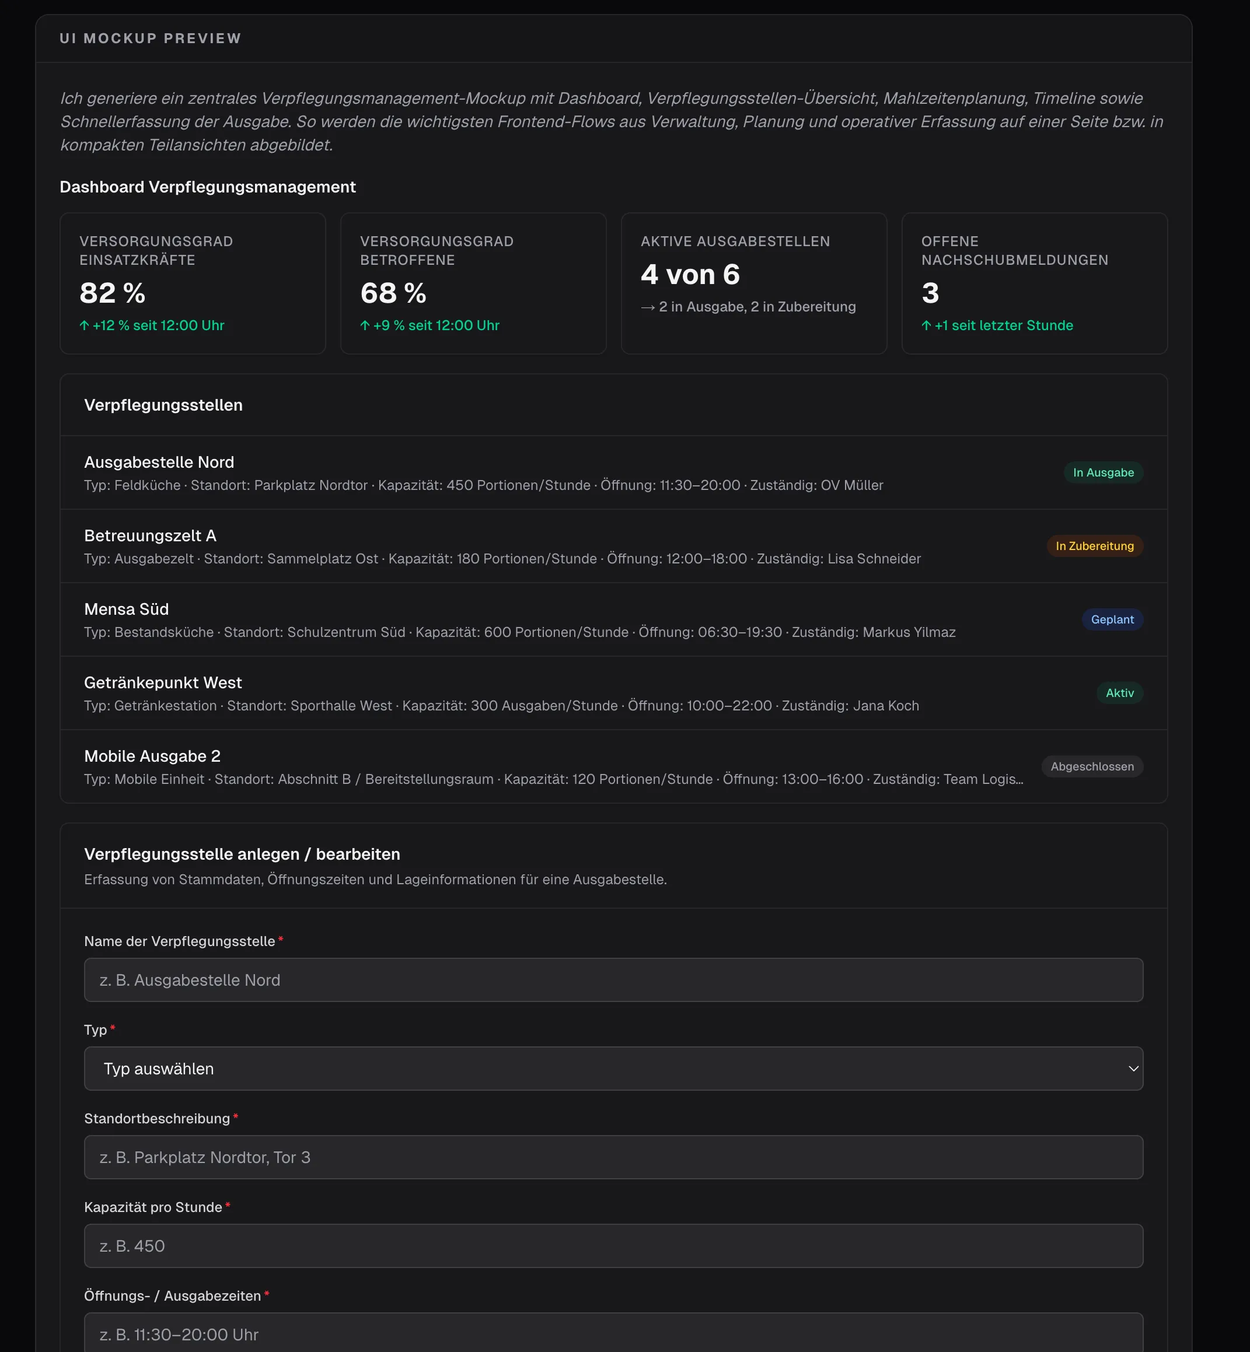The width and height of the screenshot is (1250, 1352).
Task: Select the Dashboard Verpflegungsmanagement heading
Action: (208, 187)
